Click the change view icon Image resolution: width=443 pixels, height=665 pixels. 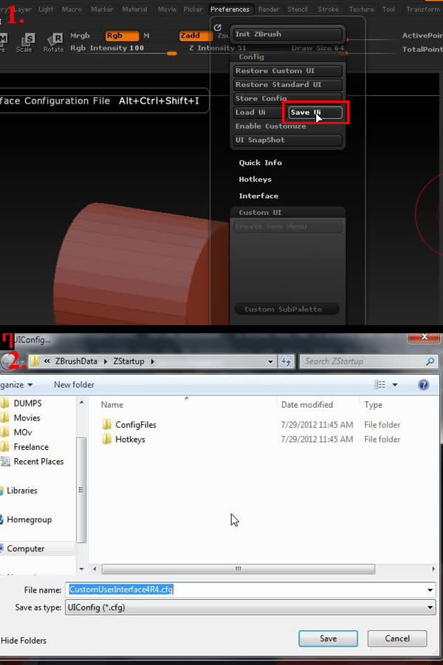pos(380,385)
